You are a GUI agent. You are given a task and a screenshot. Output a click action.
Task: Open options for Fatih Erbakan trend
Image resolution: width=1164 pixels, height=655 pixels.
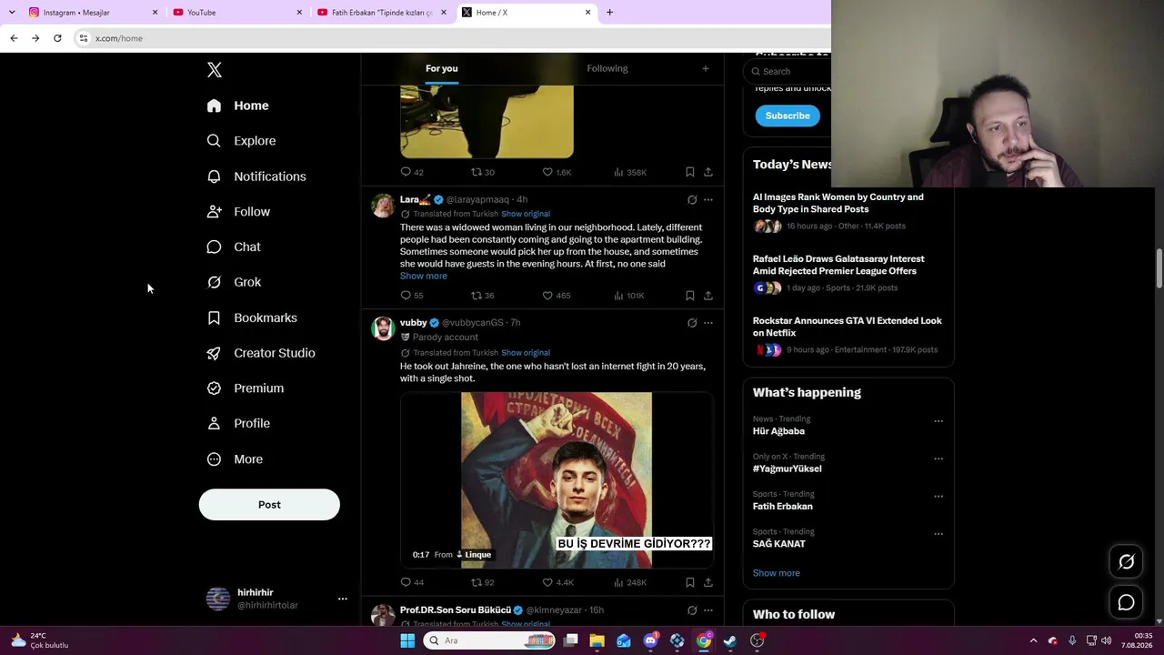pyautogui.click(x=938, y=497)
